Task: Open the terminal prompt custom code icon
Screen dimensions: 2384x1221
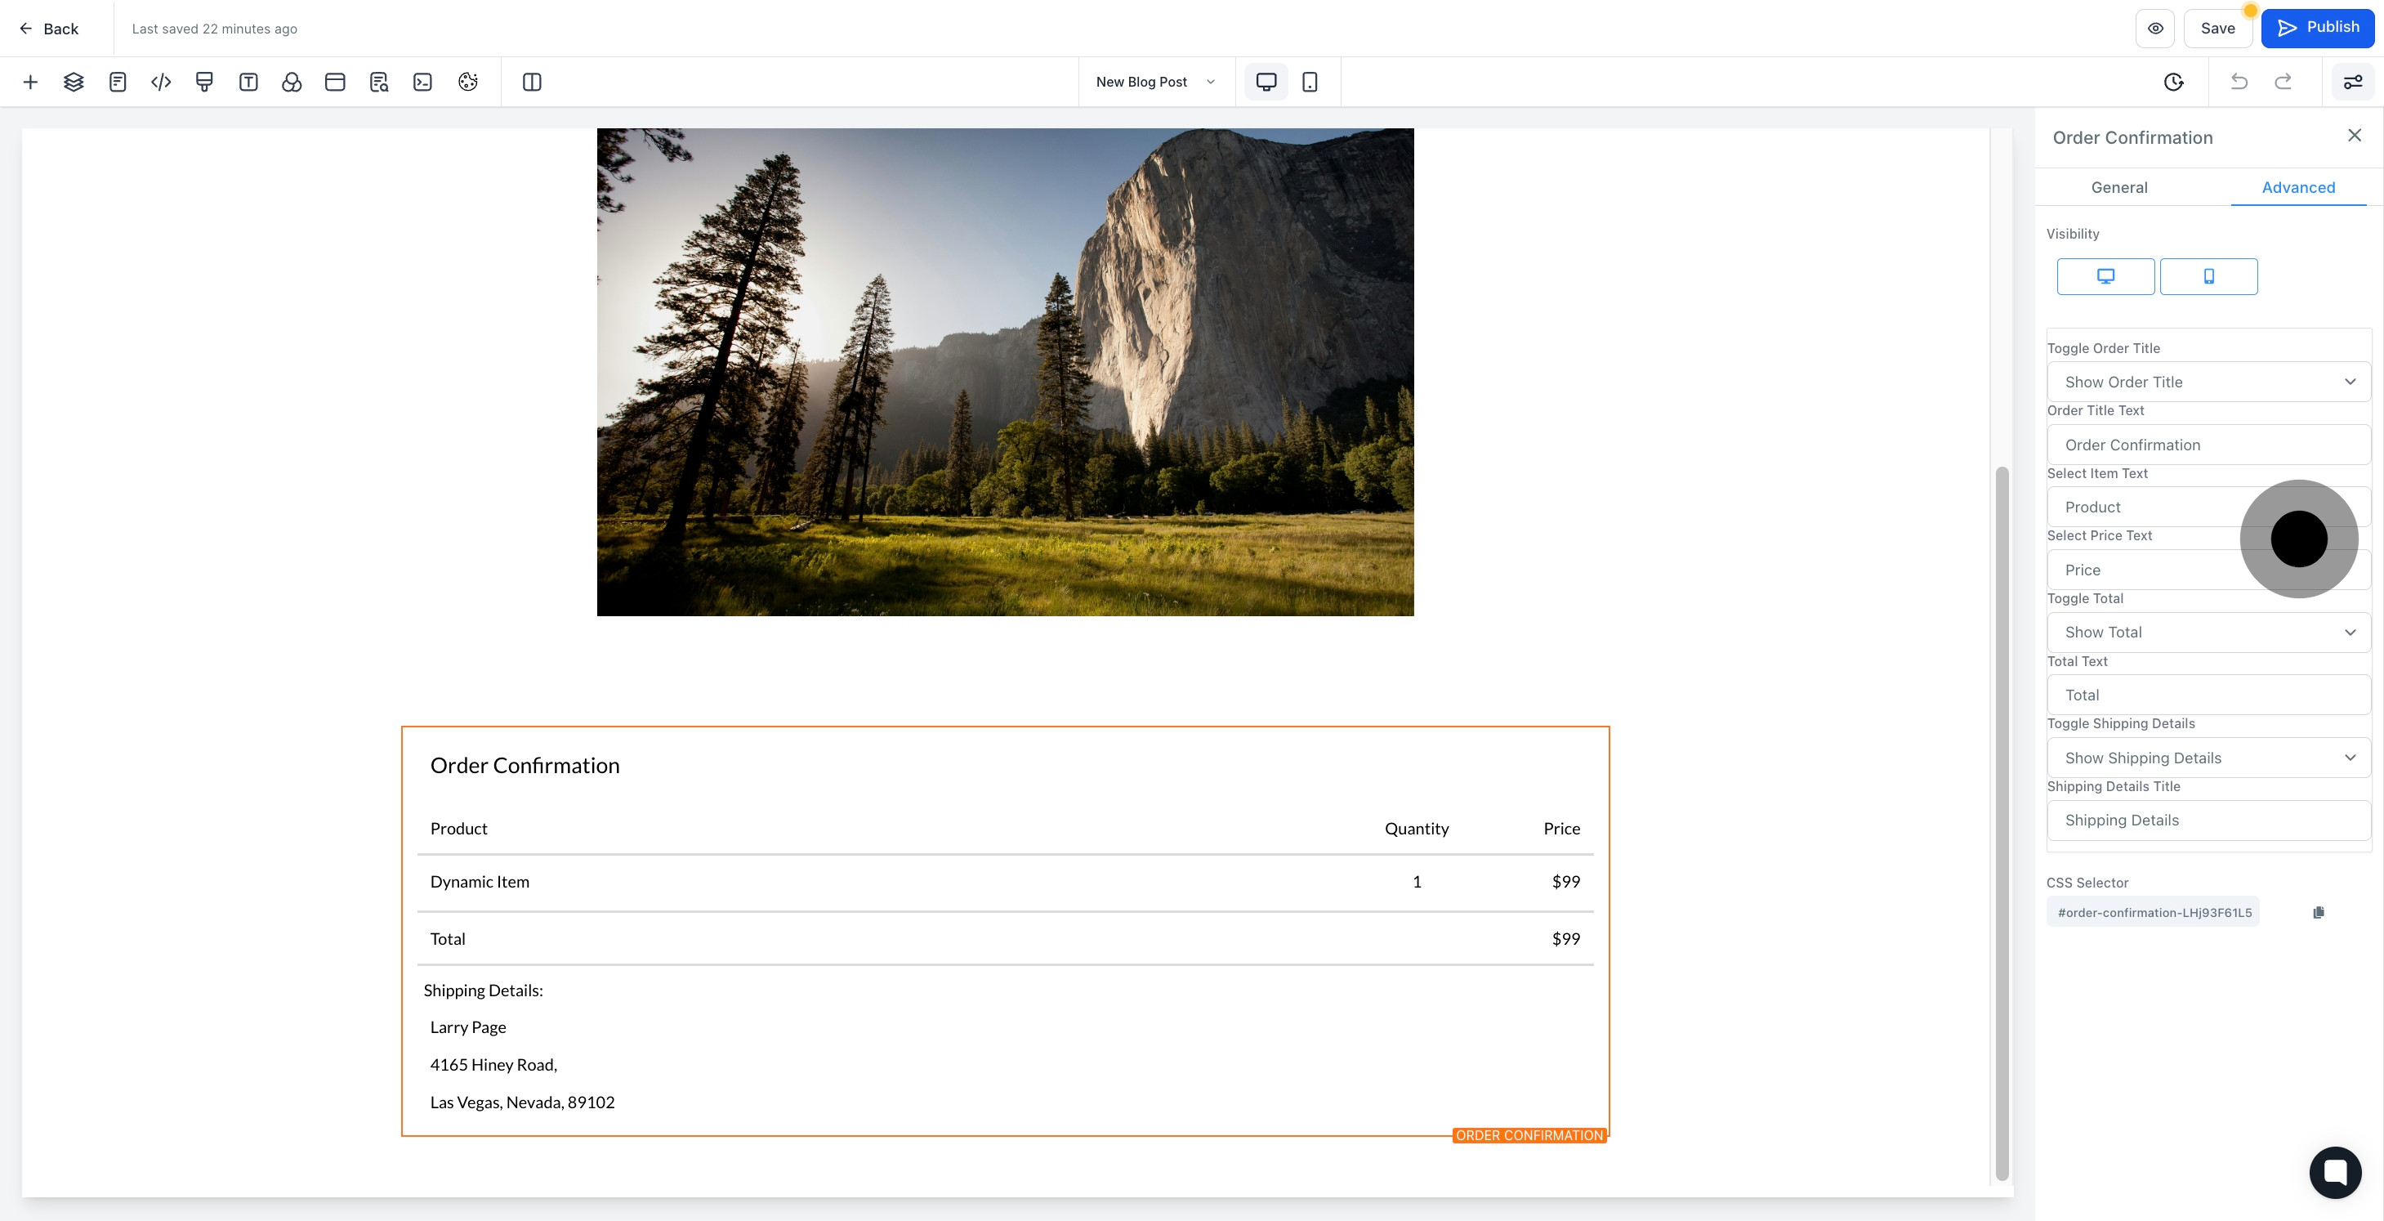Action: tap(423, 83)
